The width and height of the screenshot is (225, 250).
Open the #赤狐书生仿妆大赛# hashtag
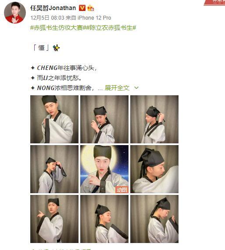[57, 28]
